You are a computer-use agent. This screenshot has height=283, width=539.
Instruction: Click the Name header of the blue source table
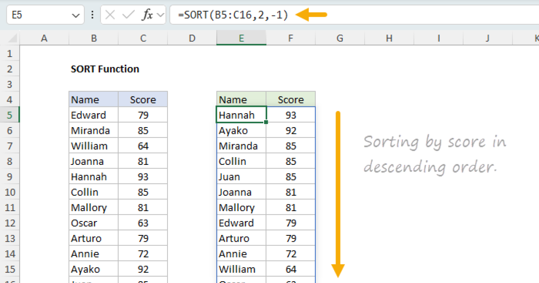click(93, 100)
